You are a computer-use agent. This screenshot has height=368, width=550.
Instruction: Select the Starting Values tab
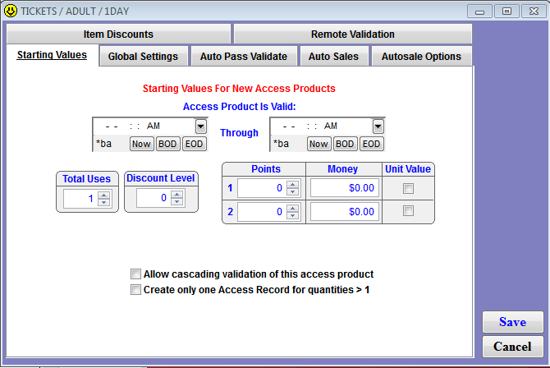point(52,55)
